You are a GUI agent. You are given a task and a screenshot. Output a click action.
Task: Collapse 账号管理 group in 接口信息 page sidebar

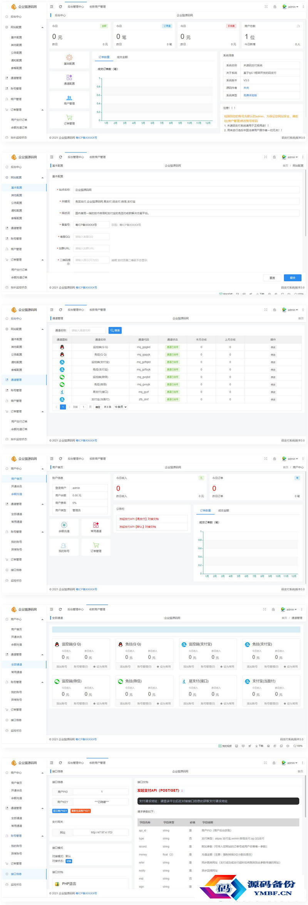(x=42, y=836)
